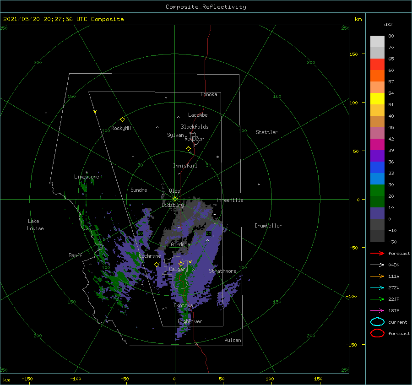412x385 pixels.
Task: Click the Airdrie town label
Action: 180,244
